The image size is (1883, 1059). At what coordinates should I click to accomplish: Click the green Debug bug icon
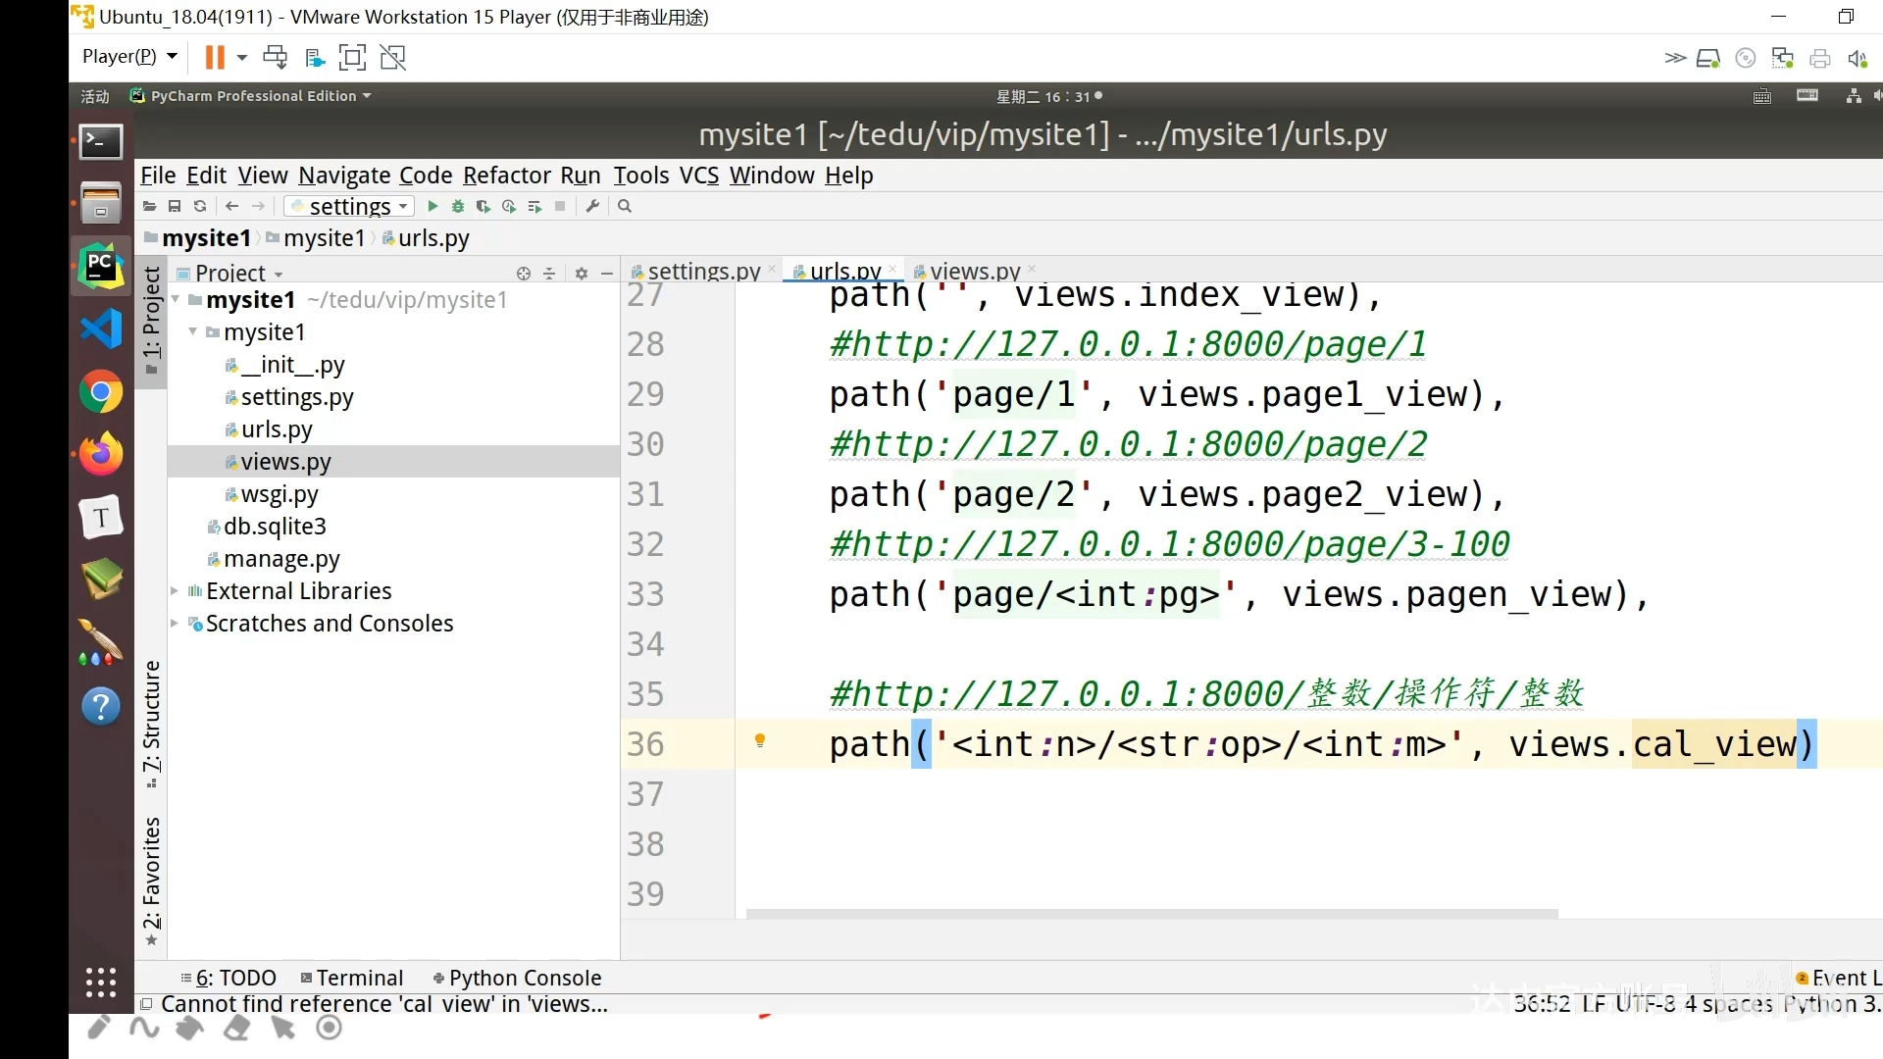tap(458, 206)
